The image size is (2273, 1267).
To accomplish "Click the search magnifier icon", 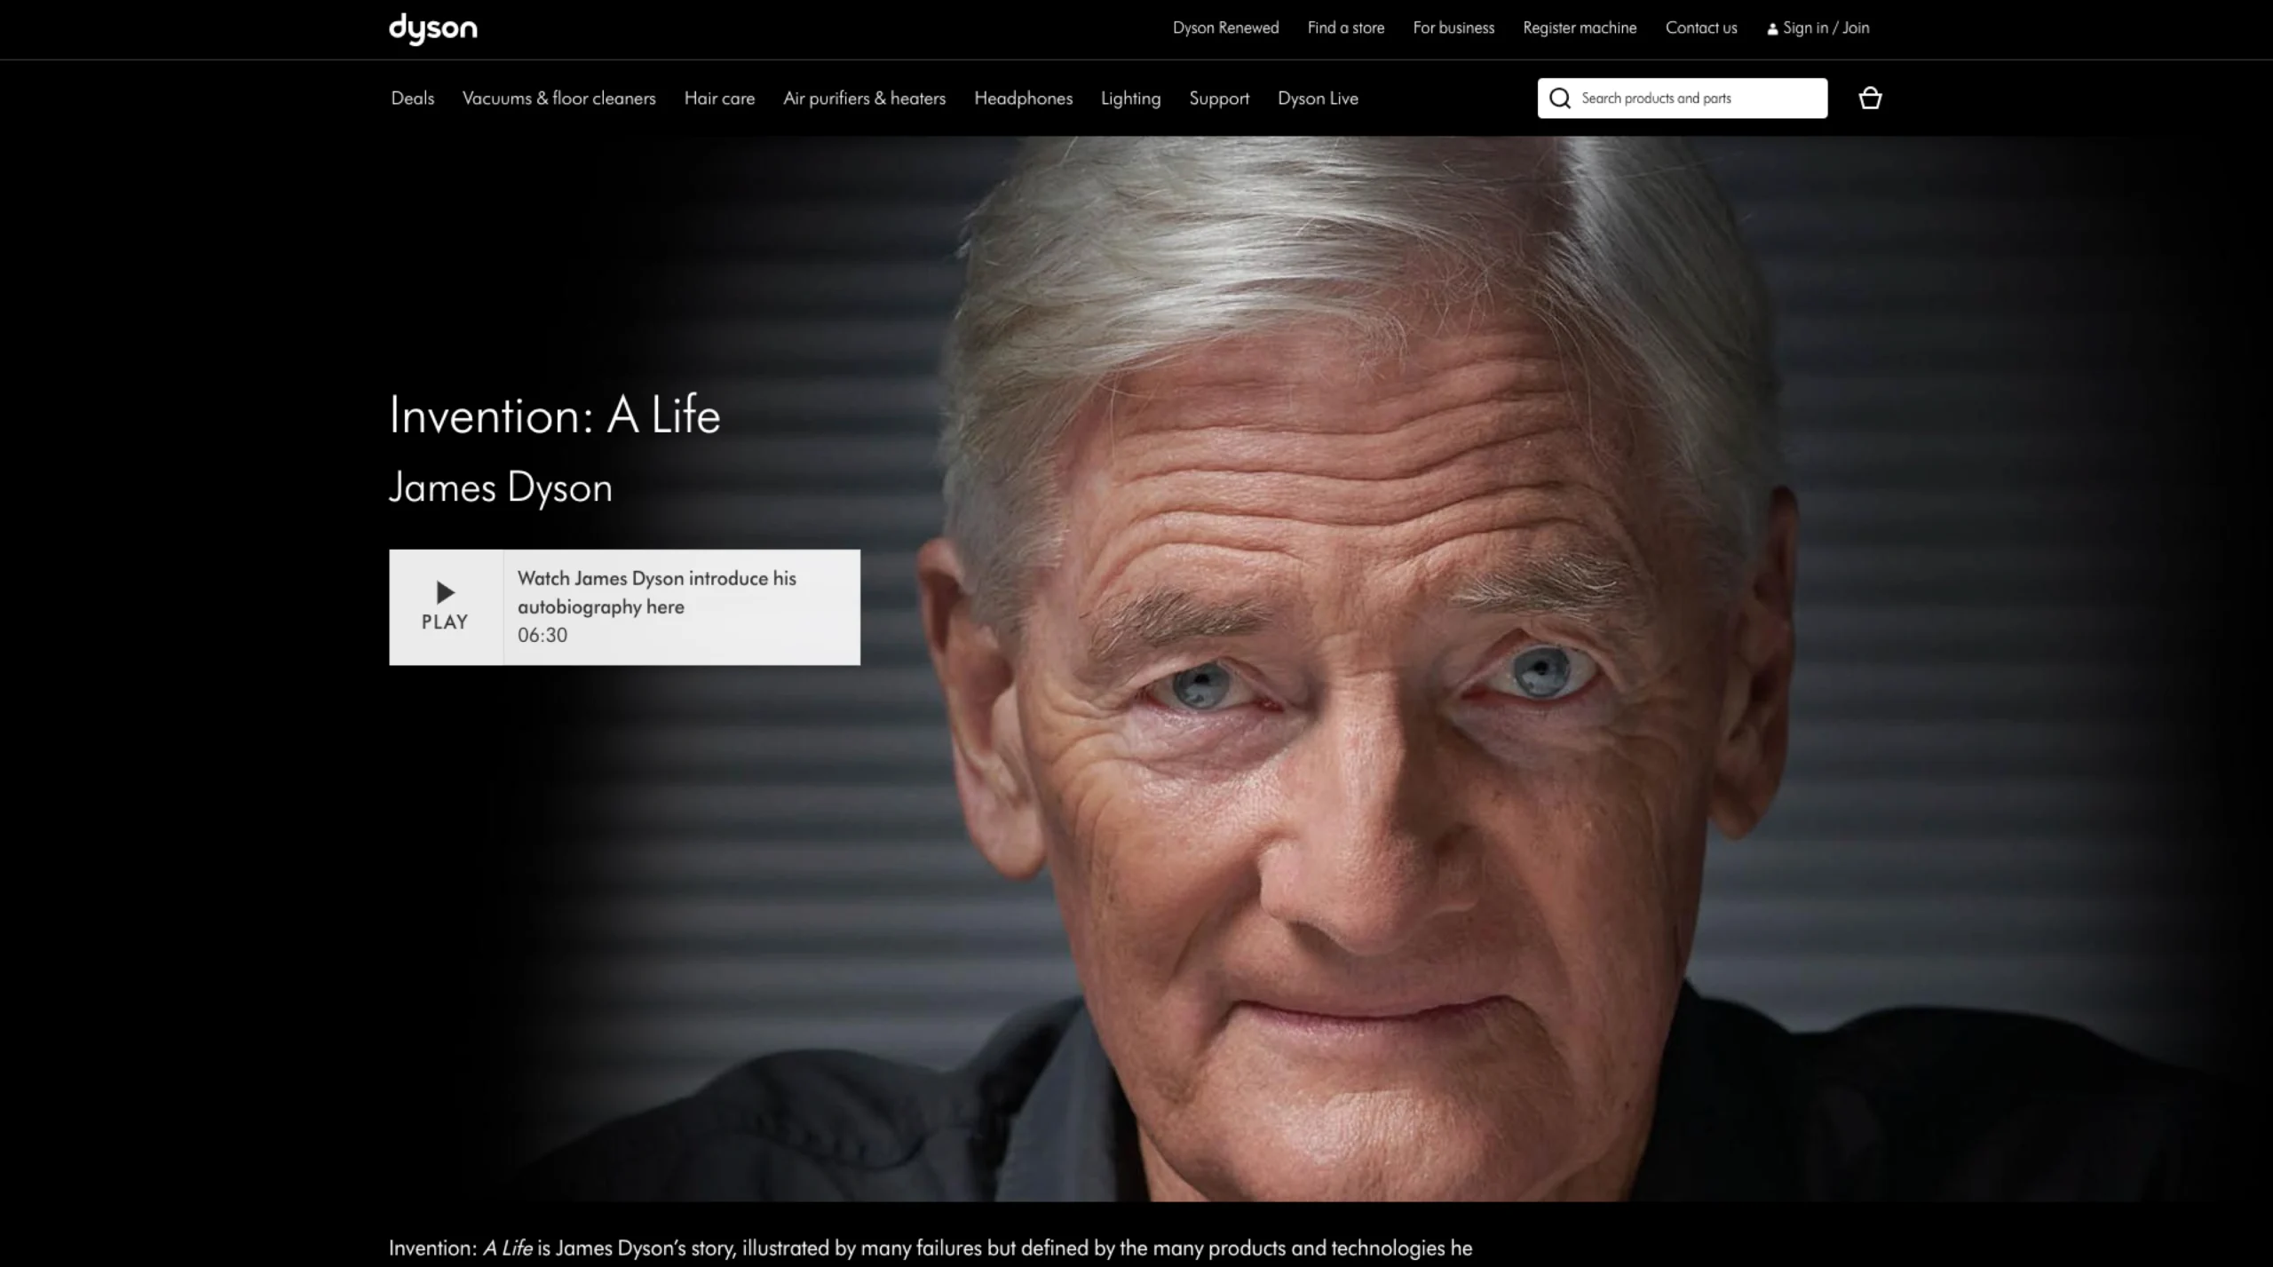I will [1560, 98].
